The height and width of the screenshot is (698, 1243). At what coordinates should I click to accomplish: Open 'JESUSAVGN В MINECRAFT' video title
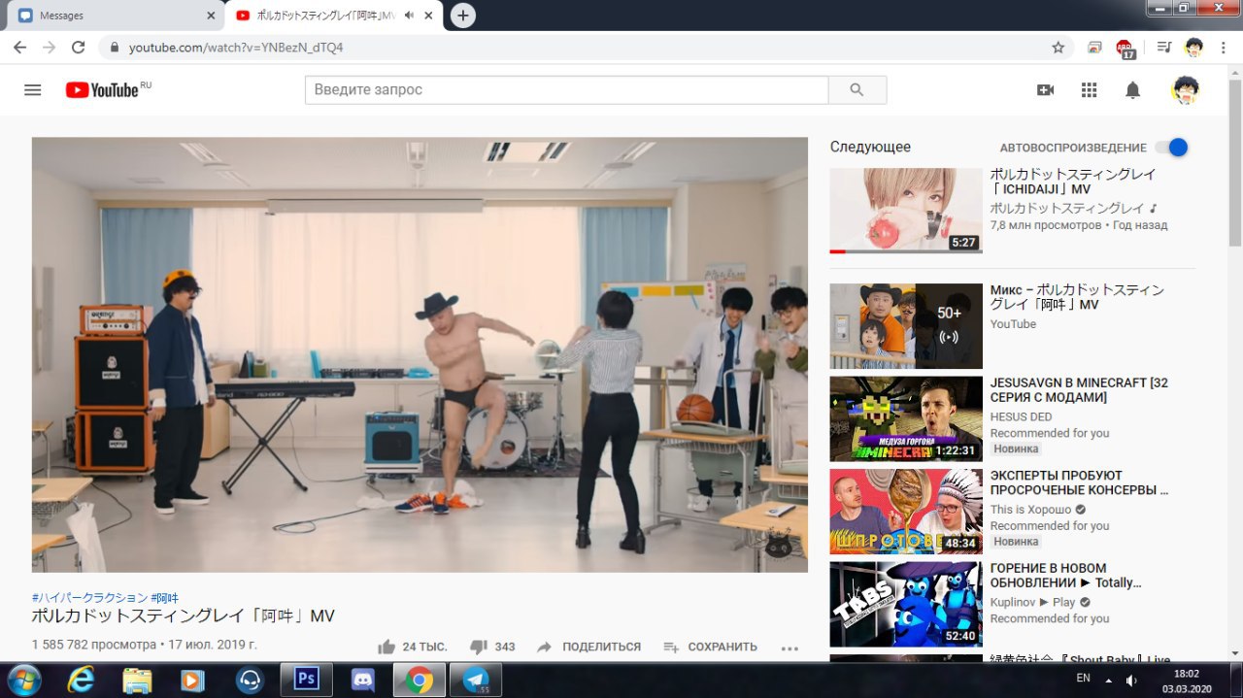[1079, 390]
